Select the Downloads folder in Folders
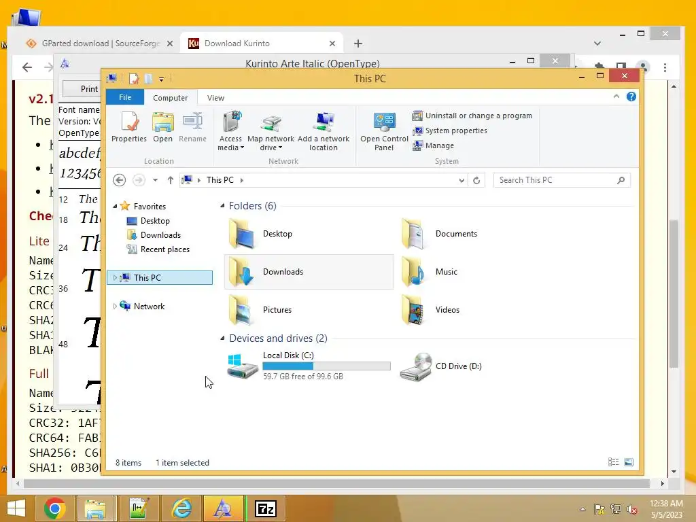The width and height of the screenshot is (696, 522). point(309,272)
